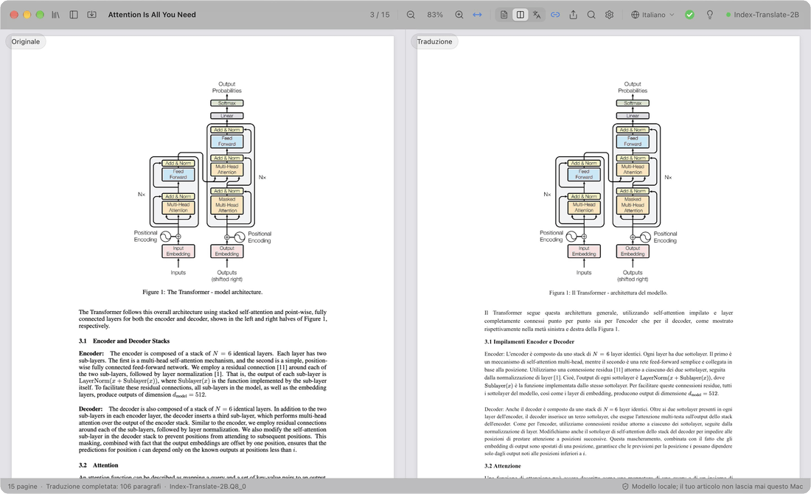
Task: Switch to translation-only view
Action: click(x=537, y=15)
